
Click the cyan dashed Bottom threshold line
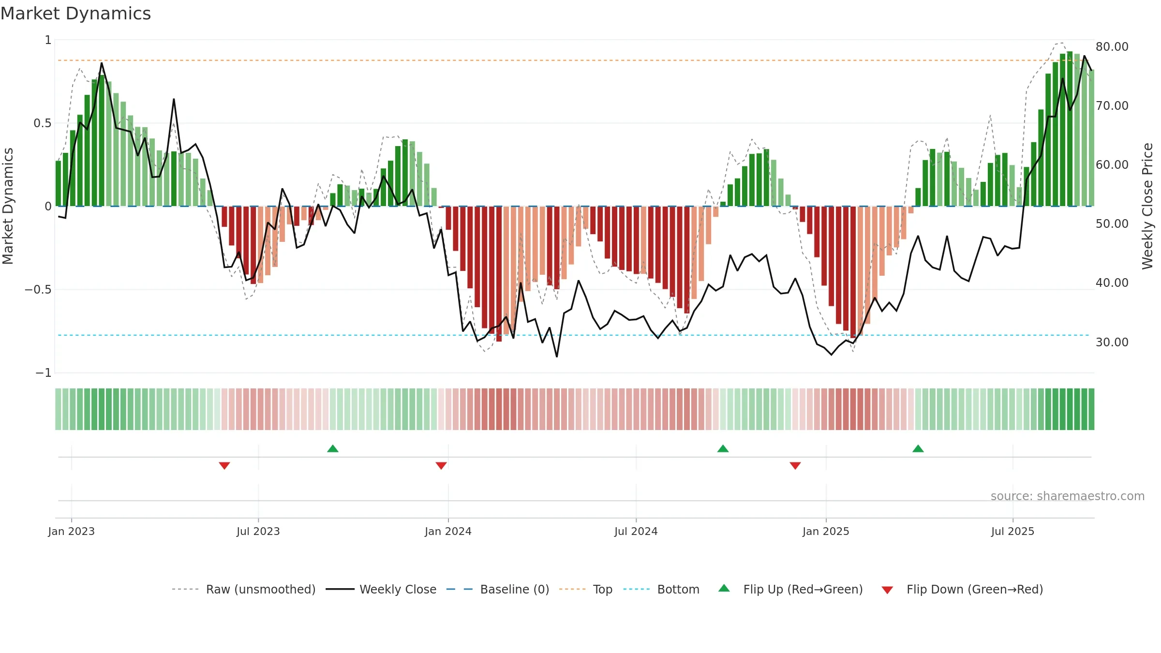[573, 335]
